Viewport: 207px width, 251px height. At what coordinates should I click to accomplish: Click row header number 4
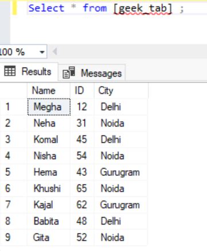(13, 156)
